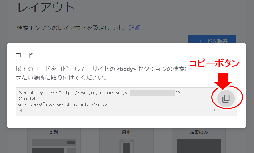254x153 pixels.
Task: Click the gcse-searchbox-only div code line
Action: pyautogui.click(x=63, y=104)
